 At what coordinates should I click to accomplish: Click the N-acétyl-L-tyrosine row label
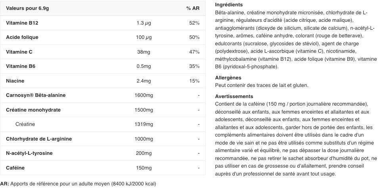[29, 153]
